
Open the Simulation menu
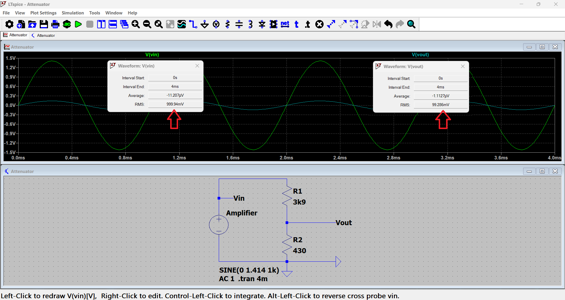point(73,13)
